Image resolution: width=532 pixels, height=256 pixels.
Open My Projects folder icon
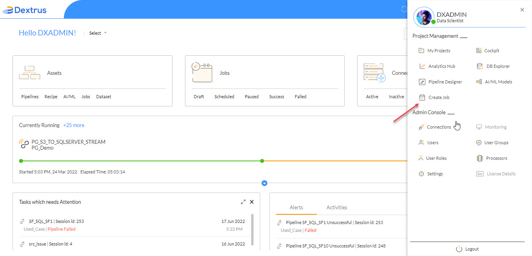pos(421,51)
